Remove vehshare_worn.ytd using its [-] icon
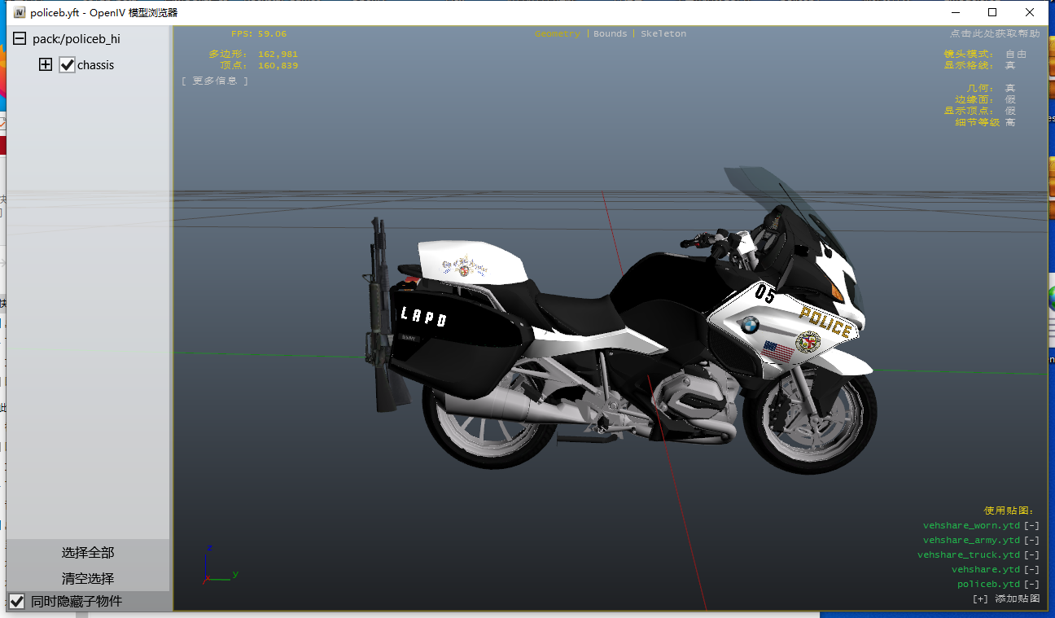This screenshot has height=618, width=1055. pyautogui.click(x=1031, y=526)
